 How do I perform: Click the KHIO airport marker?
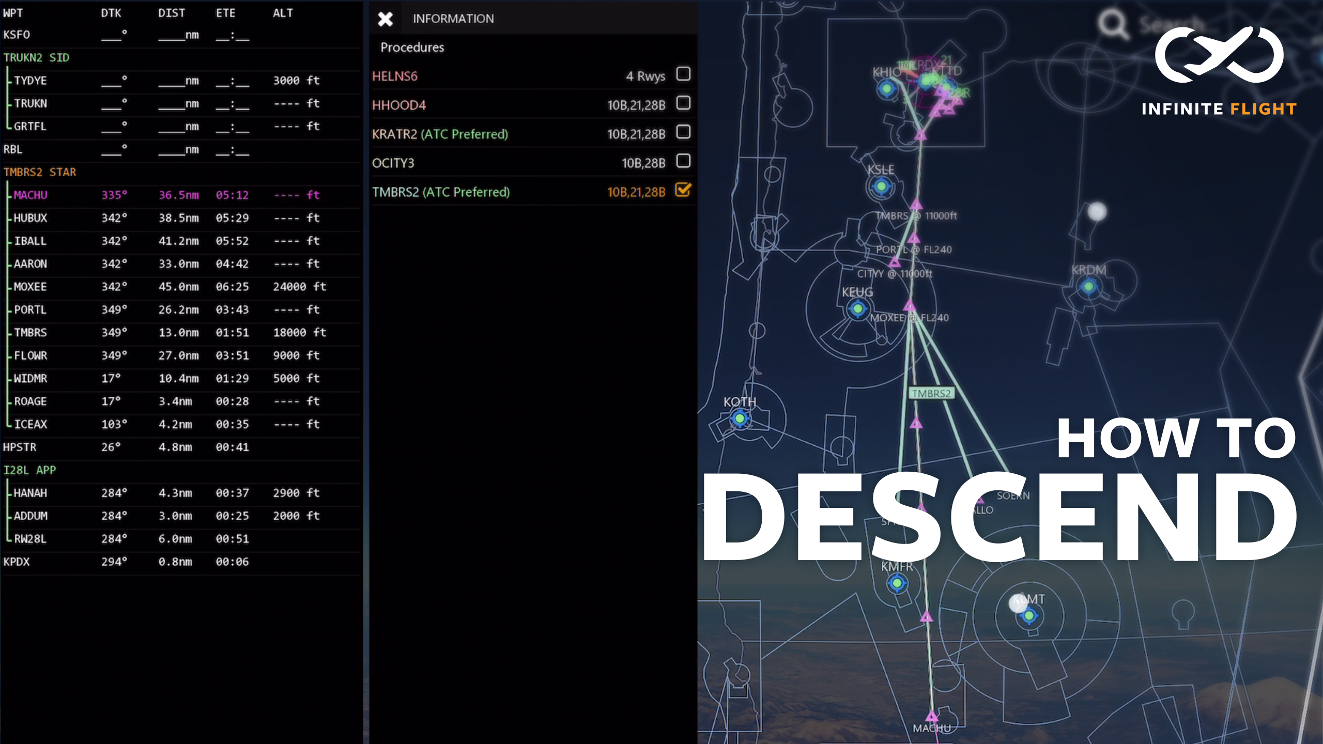[x=887, y=89]
